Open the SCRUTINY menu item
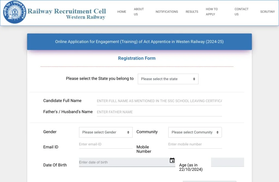Image resolution: width=279 pixels, height=182 pixels. 268,12
